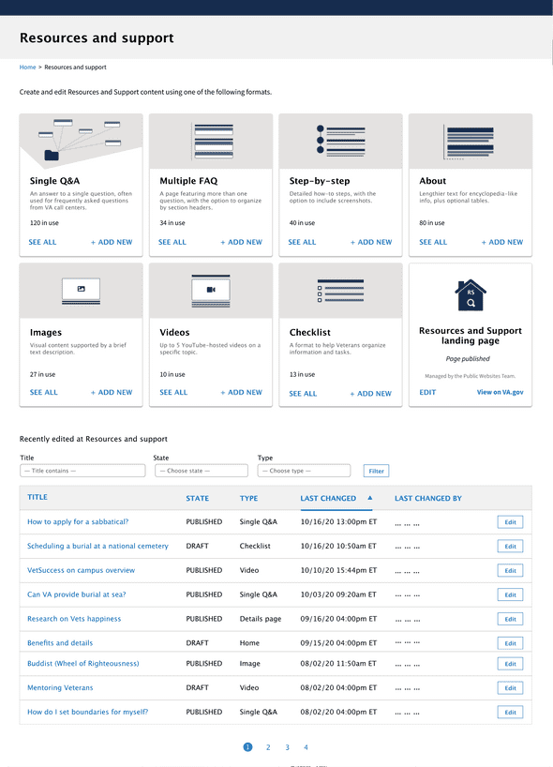Click the Videos card illustration

[211, 291]
